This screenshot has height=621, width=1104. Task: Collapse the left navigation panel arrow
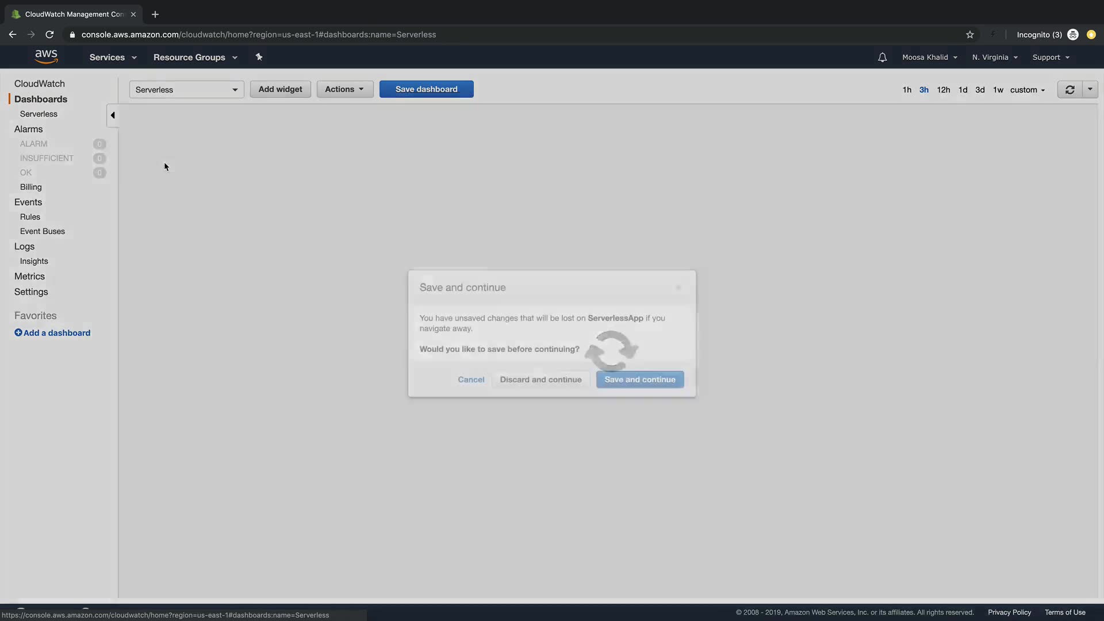pos(113,116)
